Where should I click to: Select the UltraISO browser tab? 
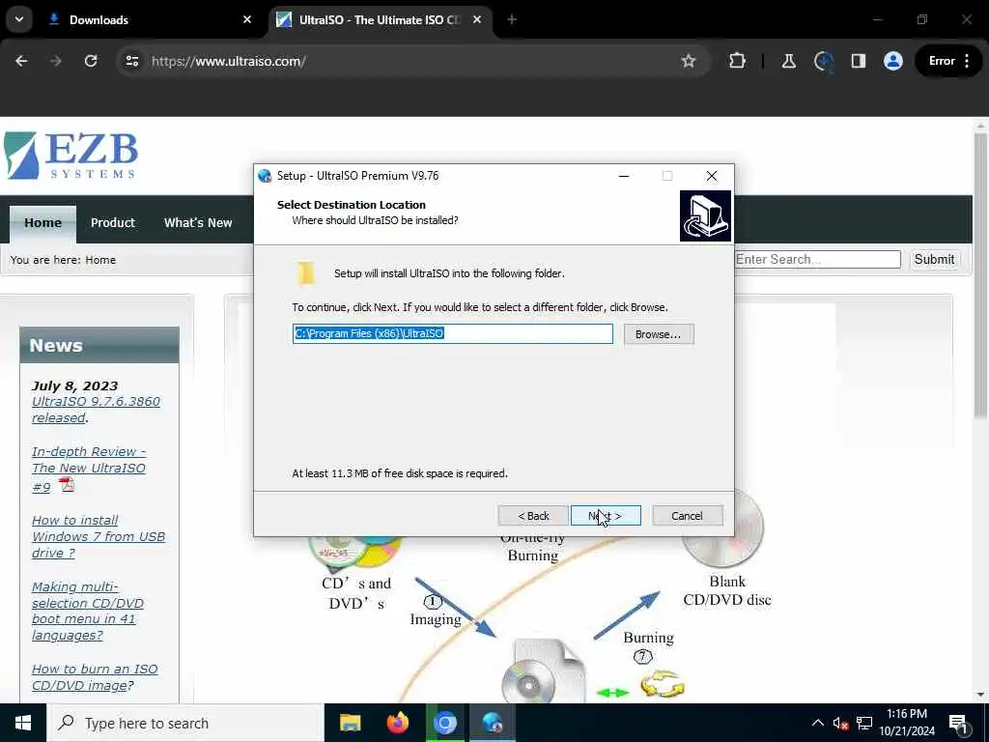379,20
